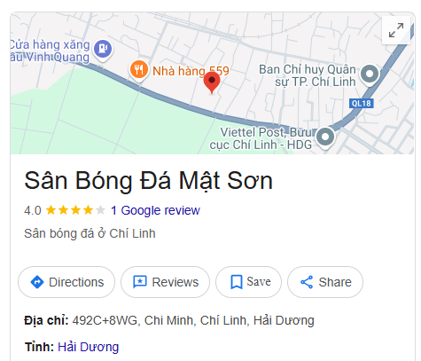This screenshot has width=421, height=361.
Task: Click the Share network icon
Action: 307,282
